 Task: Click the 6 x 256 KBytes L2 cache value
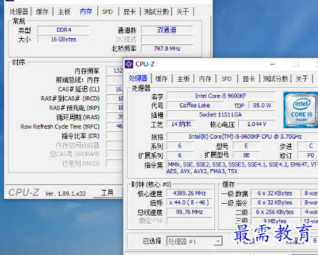click(x=275, y=212)
